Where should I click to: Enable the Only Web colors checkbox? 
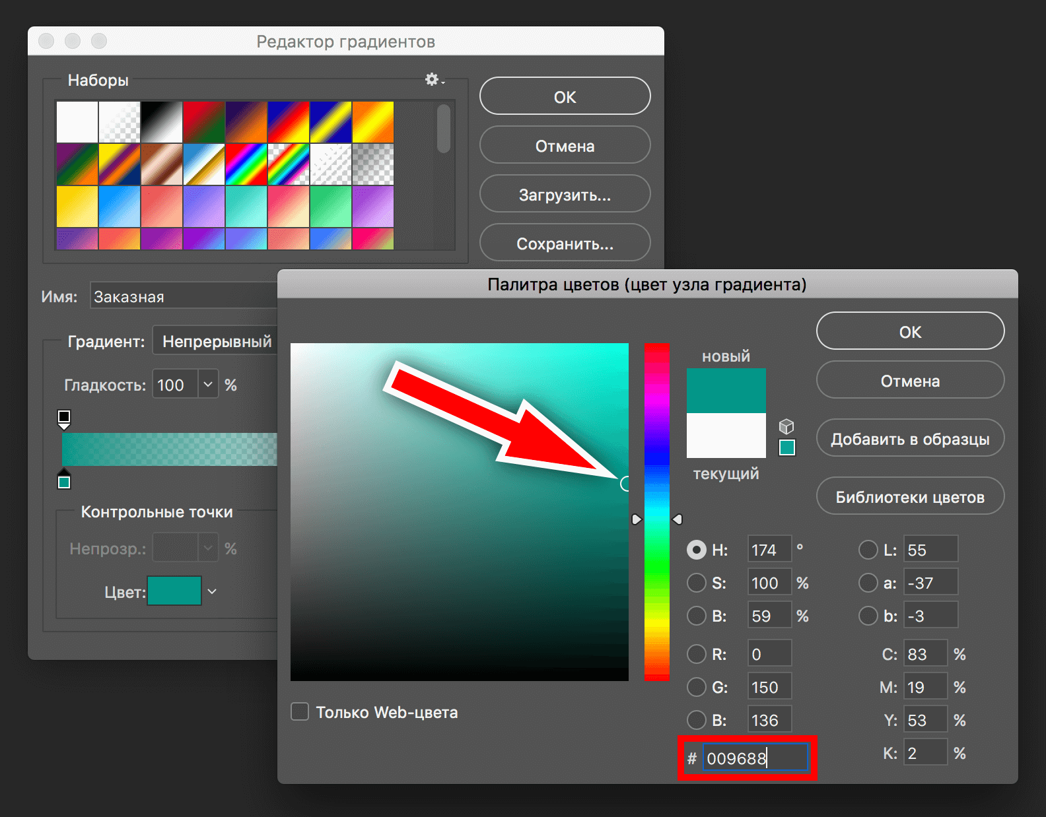(300, 712)
